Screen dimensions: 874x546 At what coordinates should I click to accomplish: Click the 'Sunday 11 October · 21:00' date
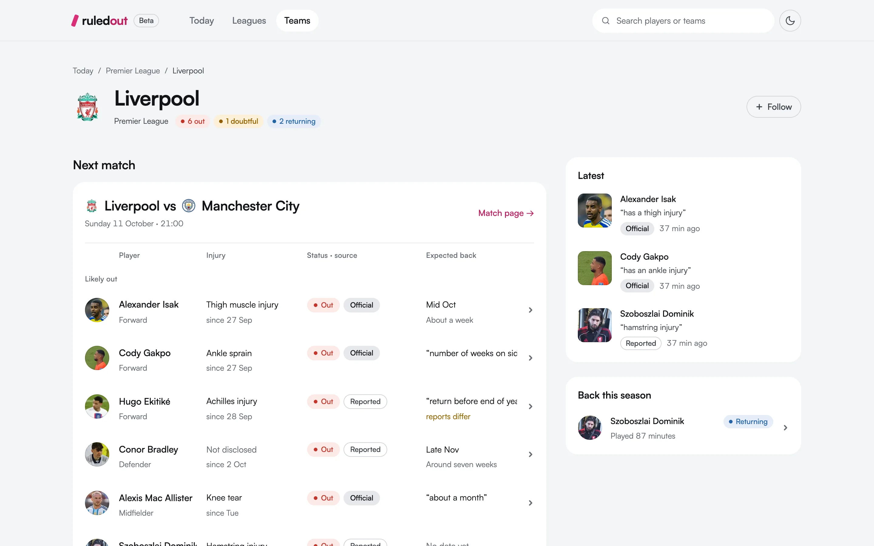point(134,224)
